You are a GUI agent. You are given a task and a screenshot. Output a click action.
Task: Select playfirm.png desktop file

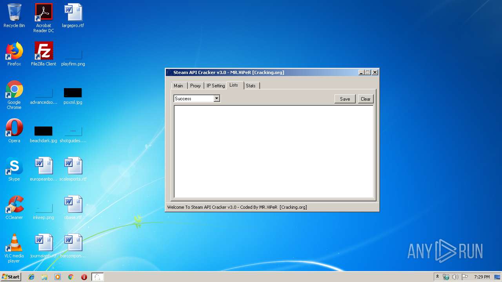pyautogui.click(x=73, y=57)
